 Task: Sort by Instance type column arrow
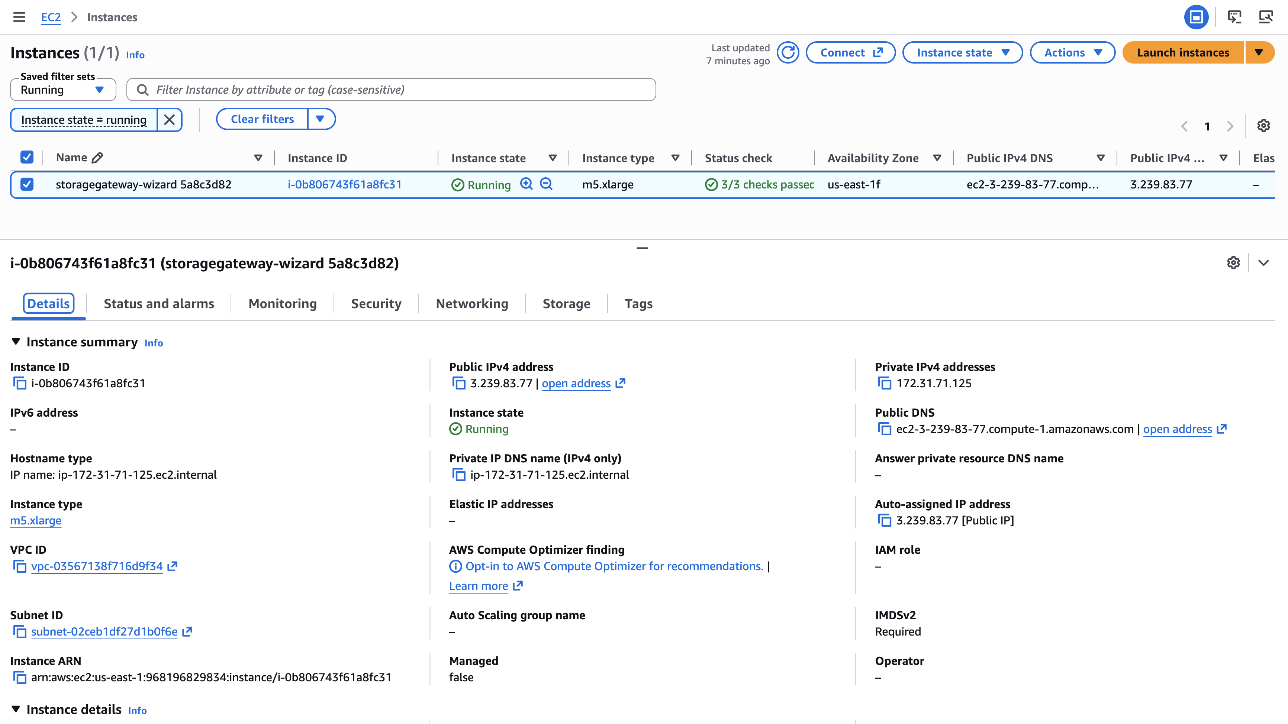[675, 158]
